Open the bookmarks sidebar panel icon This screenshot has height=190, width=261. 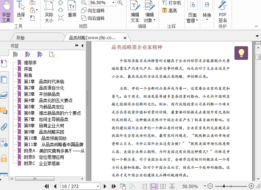click(4, 63)
